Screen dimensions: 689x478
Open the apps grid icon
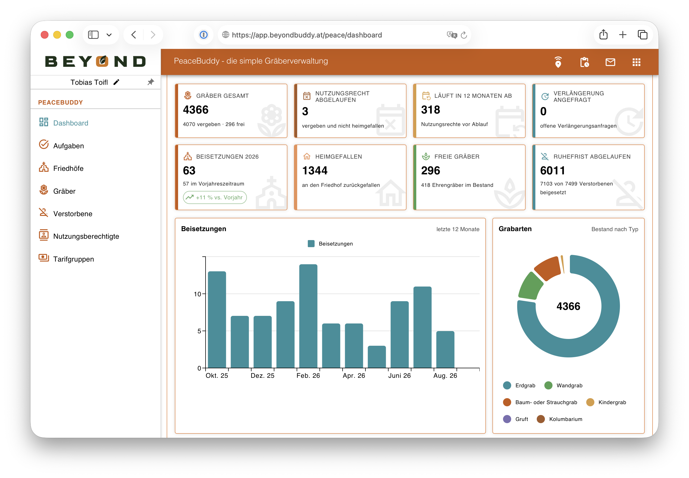point(636,62)
